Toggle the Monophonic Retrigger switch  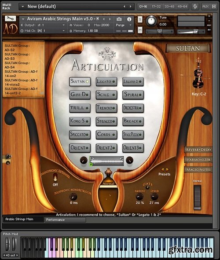point(55,178)
